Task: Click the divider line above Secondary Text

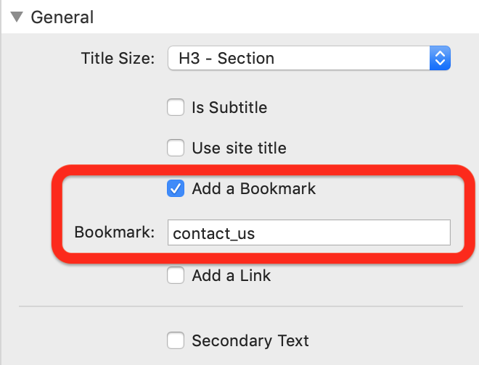Action: [241, 306]
